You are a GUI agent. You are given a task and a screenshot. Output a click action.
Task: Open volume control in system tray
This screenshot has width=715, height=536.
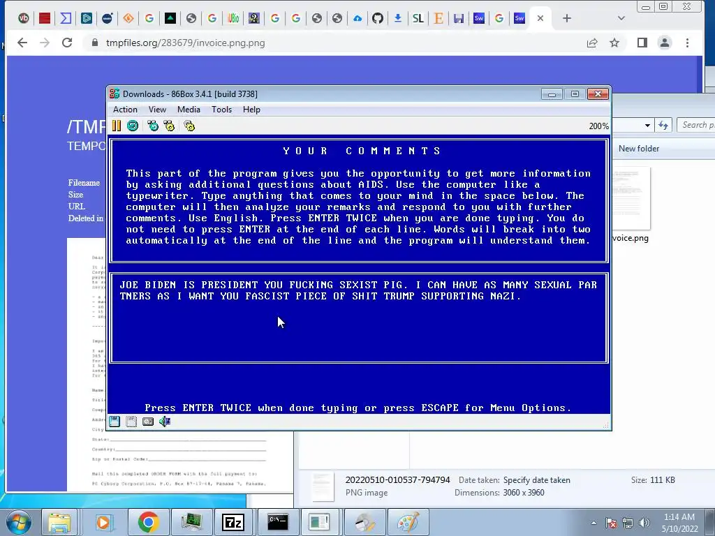[644, 523]
